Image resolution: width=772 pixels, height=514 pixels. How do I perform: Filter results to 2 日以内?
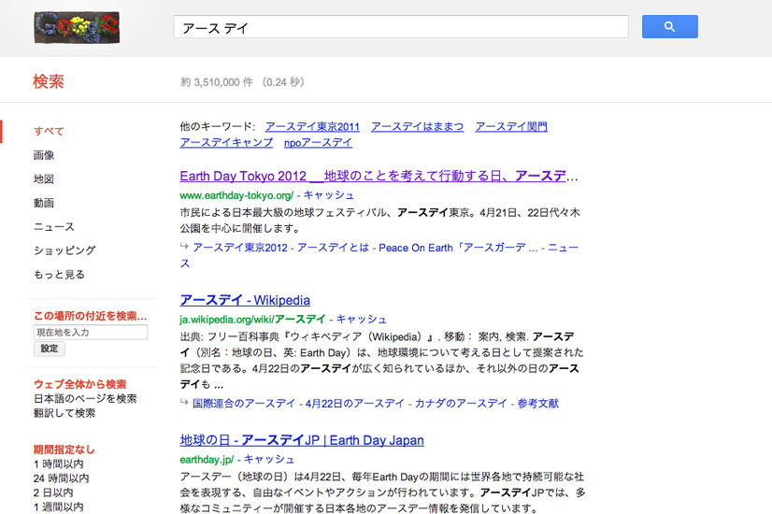coord(53,493)
